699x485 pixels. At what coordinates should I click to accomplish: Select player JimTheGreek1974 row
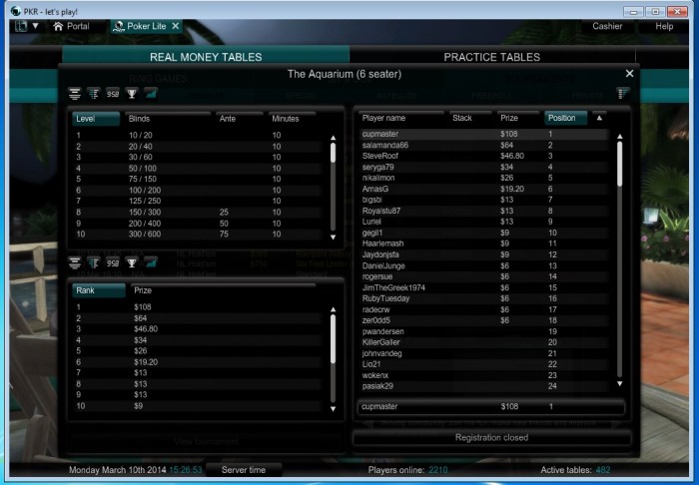coord(483,287)
